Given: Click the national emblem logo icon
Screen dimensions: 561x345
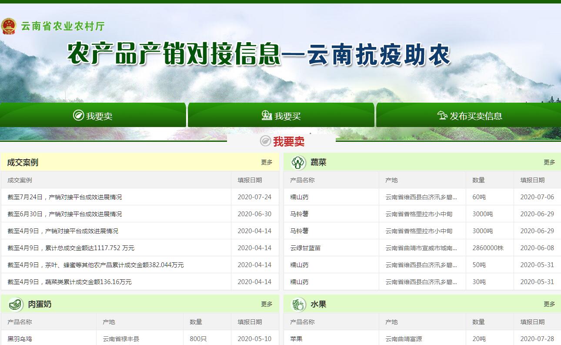Looking at the screenshot, I should coord(8,26).
